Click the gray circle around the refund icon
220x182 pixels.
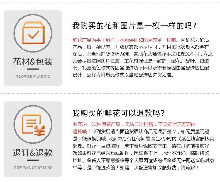coord(33,124)
